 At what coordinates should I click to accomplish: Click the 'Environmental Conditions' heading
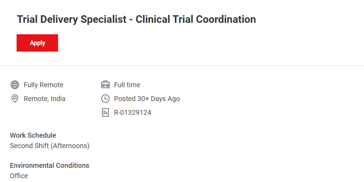tap(49, 165)
